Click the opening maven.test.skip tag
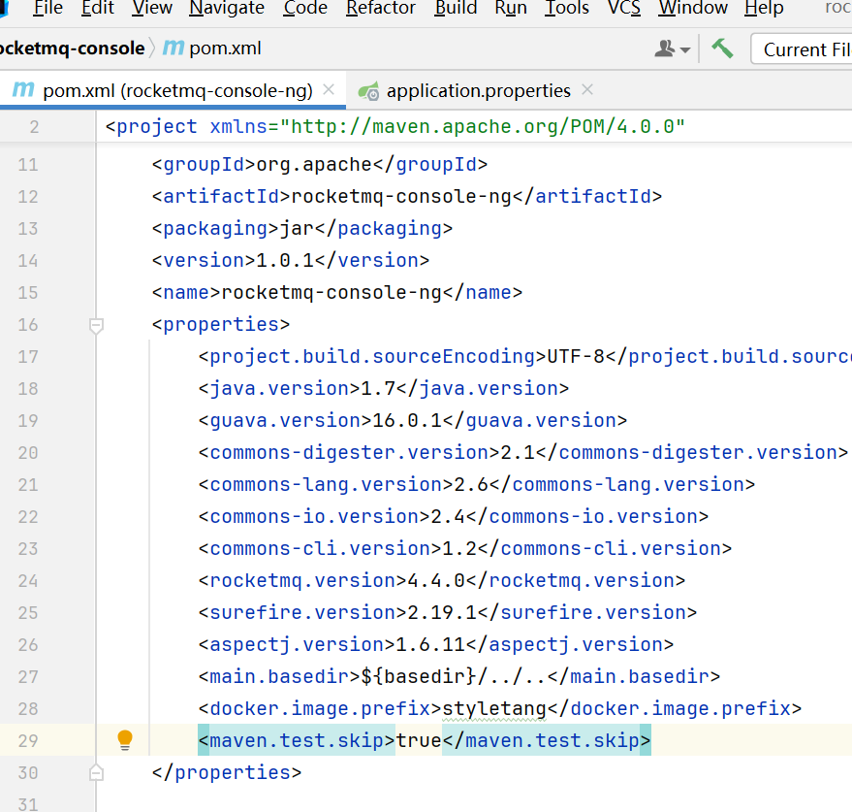The image size is (852, 812). (x=297, y=741)
